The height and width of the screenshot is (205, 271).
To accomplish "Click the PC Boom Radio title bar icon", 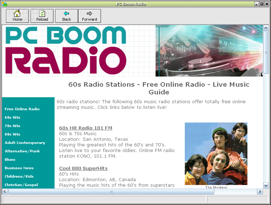I will pos(4,4).
